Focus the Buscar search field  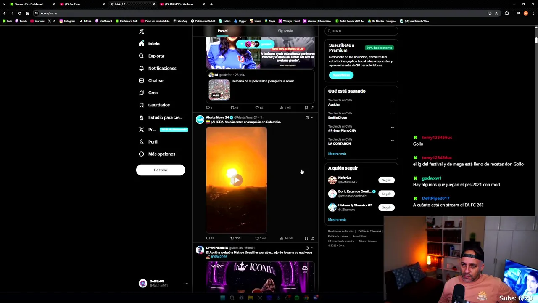[x=361, y=31]
